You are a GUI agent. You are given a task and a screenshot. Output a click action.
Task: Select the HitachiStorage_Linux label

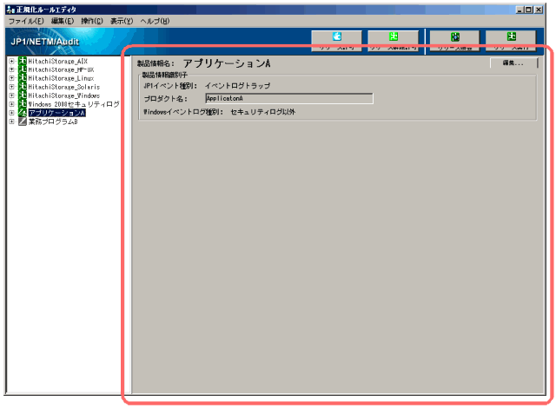coord(61,78)
